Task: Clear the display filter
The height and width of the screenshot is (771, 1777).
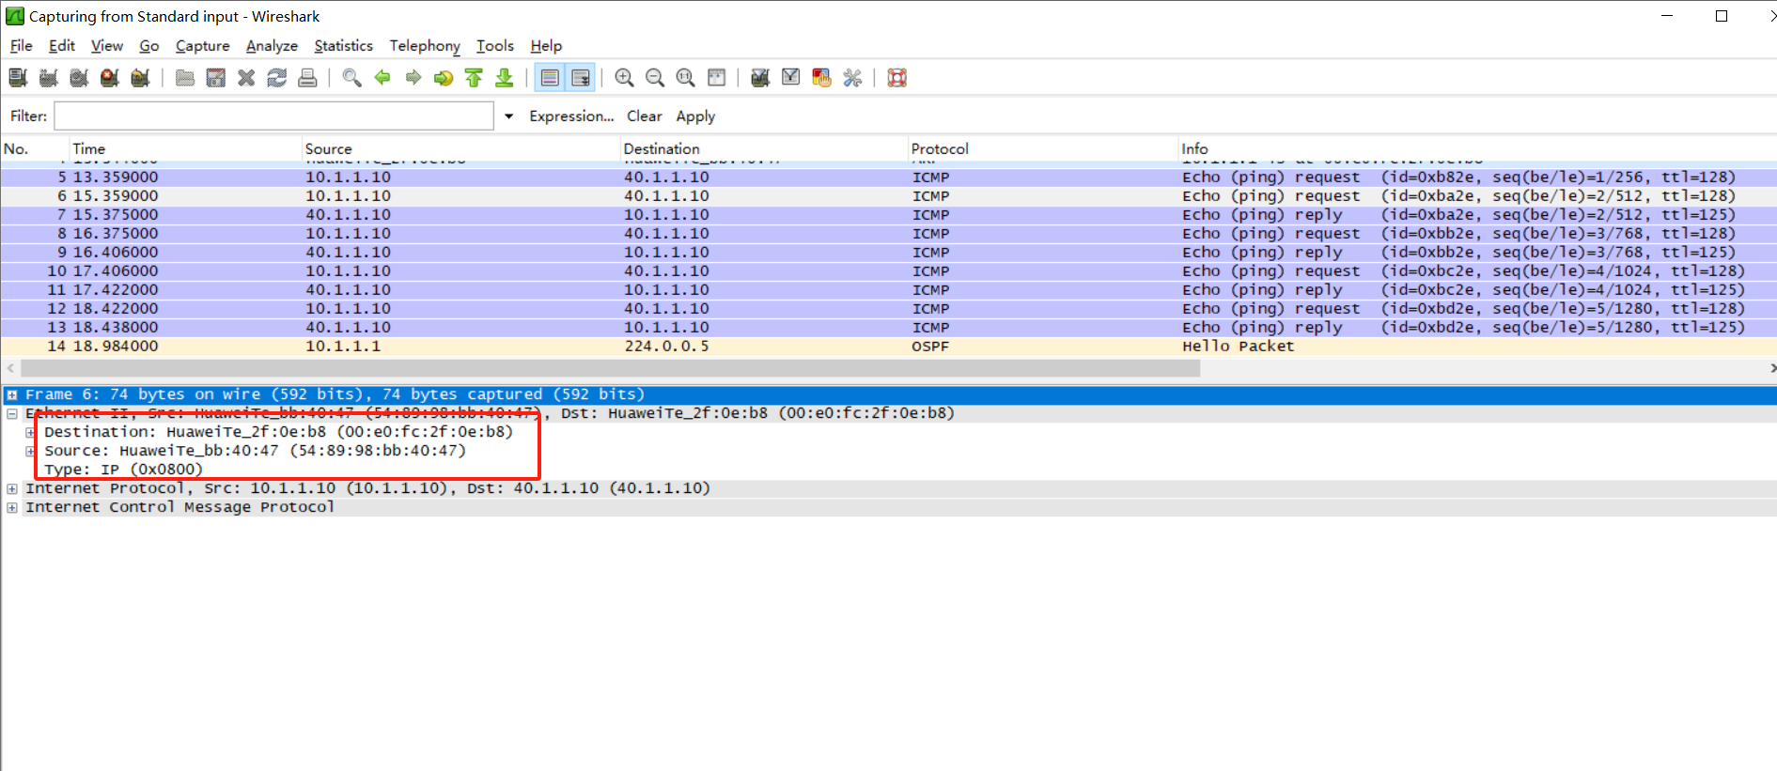Action: (x=645, y=116)
